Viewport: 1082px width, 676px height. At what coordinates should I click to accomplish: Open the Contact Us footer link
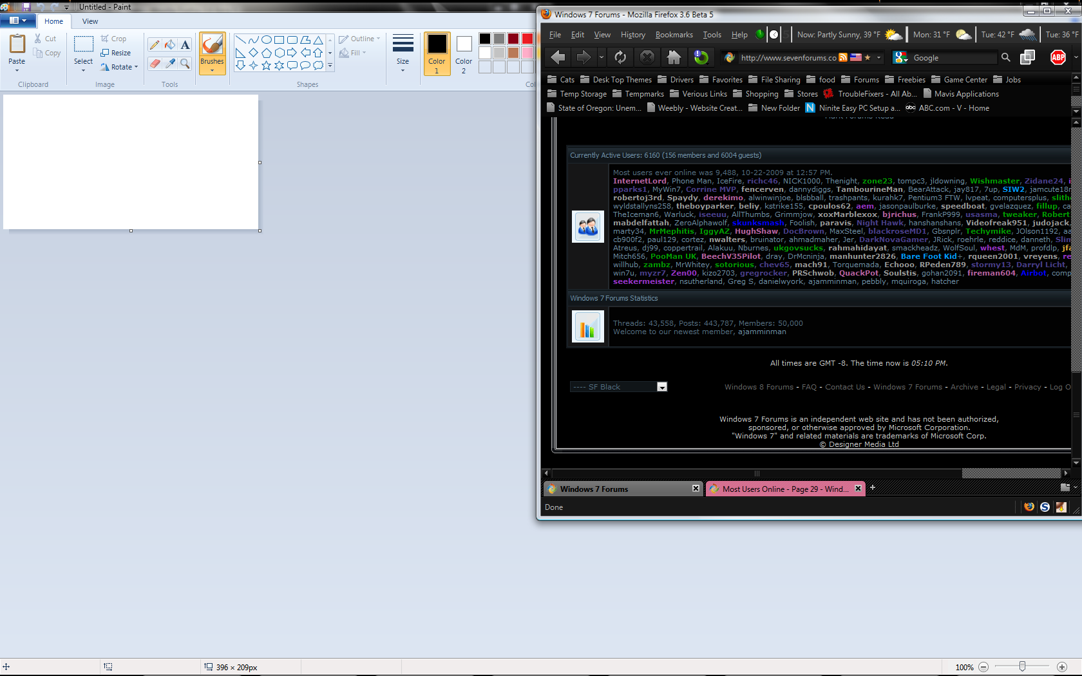pos(845,387)
